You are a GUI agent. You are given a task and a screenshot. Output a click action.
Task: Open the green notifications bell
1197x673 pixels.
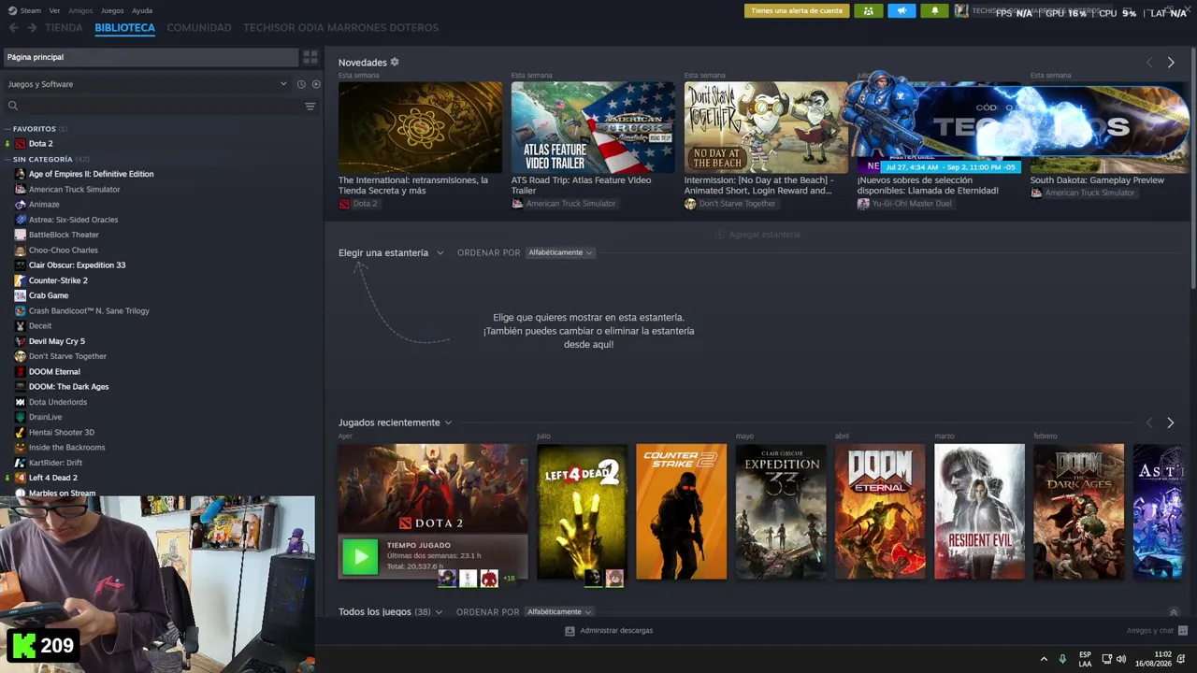[x=935, y=11]
